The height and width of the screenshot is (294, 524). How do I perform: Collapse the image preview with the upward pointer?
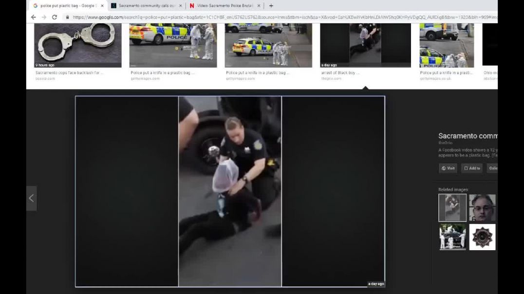click(366, 88)
